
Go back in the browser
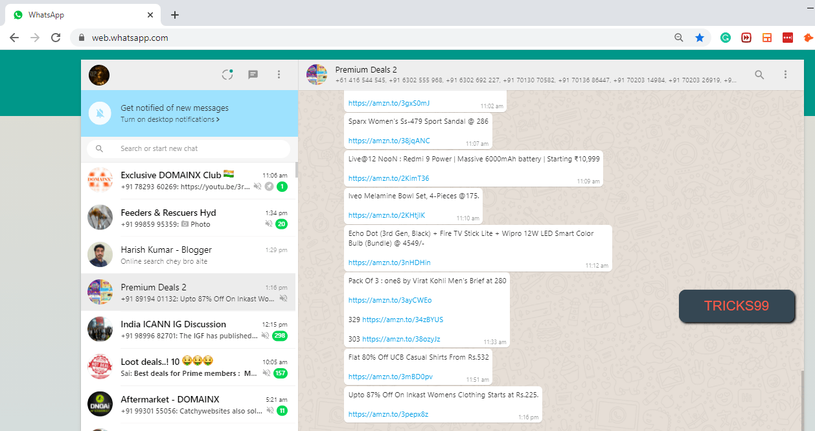coord(14,38)
